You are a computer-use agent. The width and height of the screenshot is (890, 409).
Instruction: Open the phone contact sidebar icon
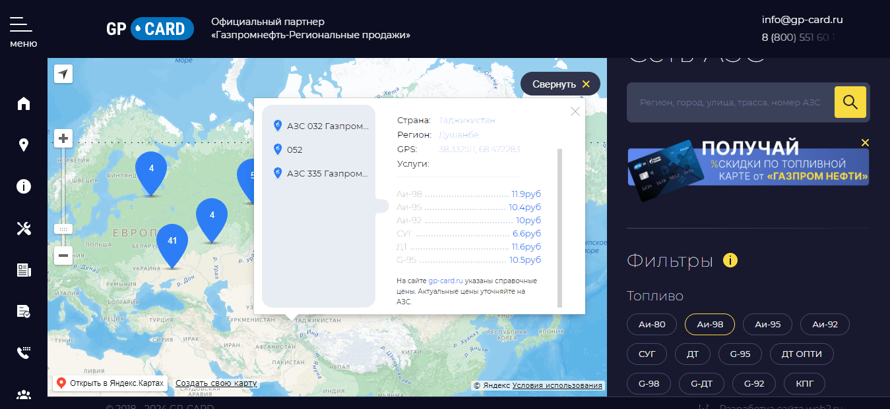point(24,353)
